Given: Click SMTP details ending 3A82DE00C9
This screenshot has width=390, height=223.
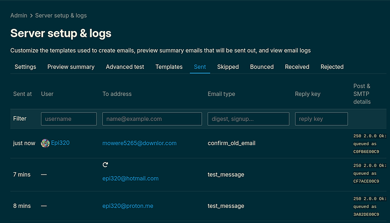Looking at the screenshot, I should (370, 207).
